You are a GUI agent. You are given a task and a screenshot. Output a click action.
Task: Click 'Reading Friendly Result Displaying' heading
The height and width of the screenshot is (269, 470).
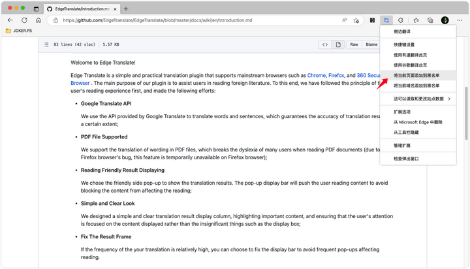tap(123, 170)
